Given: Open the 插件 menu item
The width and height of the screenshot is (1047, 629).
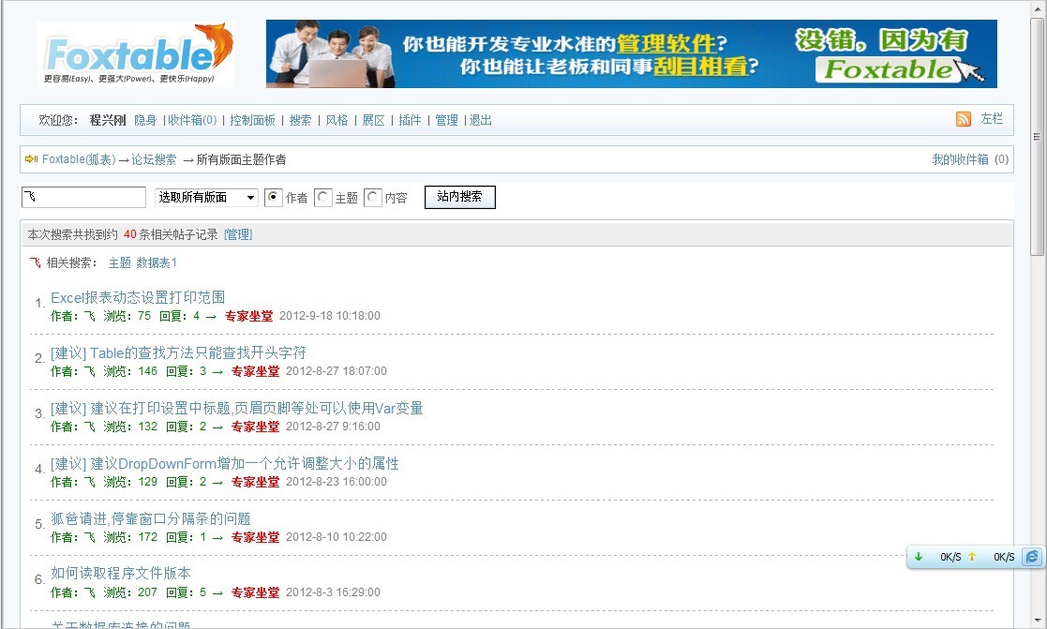Looking at the screenshot, I should click(x=410, y=120).
